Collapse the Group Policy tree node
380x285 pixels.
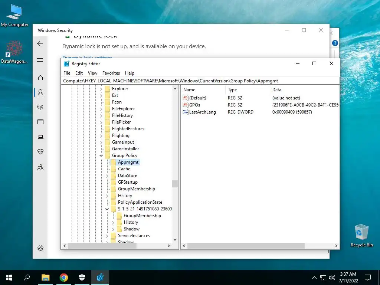tap(101, 155)
